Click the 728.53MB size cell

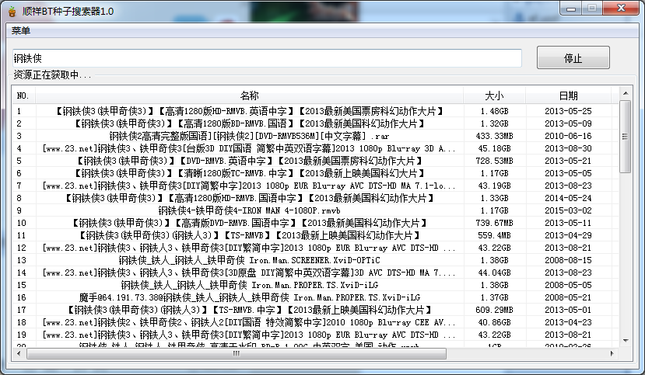tap(494, 161)
